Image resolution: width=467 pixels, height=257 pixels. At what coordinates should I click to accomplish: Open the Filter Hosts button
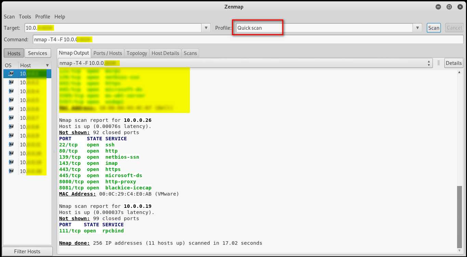[x=27, y=252]
